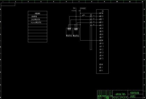Select the green title block text bottom right
146x99 pixels.
[135, 93]
